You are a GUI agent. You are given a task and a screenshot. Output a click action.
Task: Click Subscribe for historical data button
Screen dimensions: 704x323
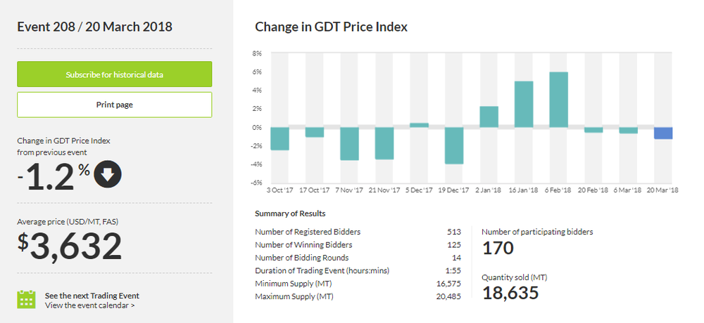(x=114, y=74)
